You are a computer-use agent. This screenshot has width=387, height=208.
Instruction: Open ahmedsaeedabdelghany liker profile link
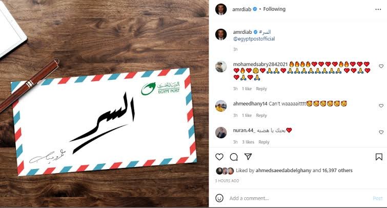[x=283, y=171]
